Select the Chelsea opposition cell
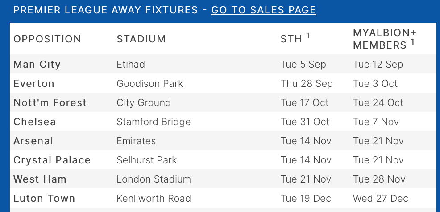The height and width of the screenshot is (212, 440). [x=34, y=122]
